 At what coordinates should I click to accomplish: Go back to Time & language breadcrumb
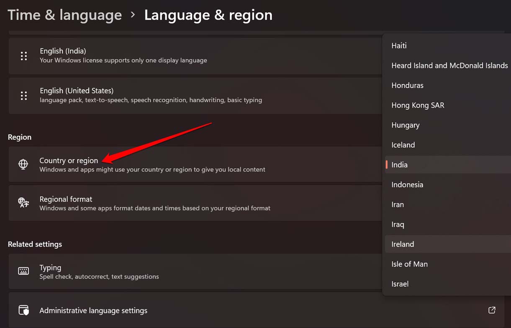coord(65,15)
